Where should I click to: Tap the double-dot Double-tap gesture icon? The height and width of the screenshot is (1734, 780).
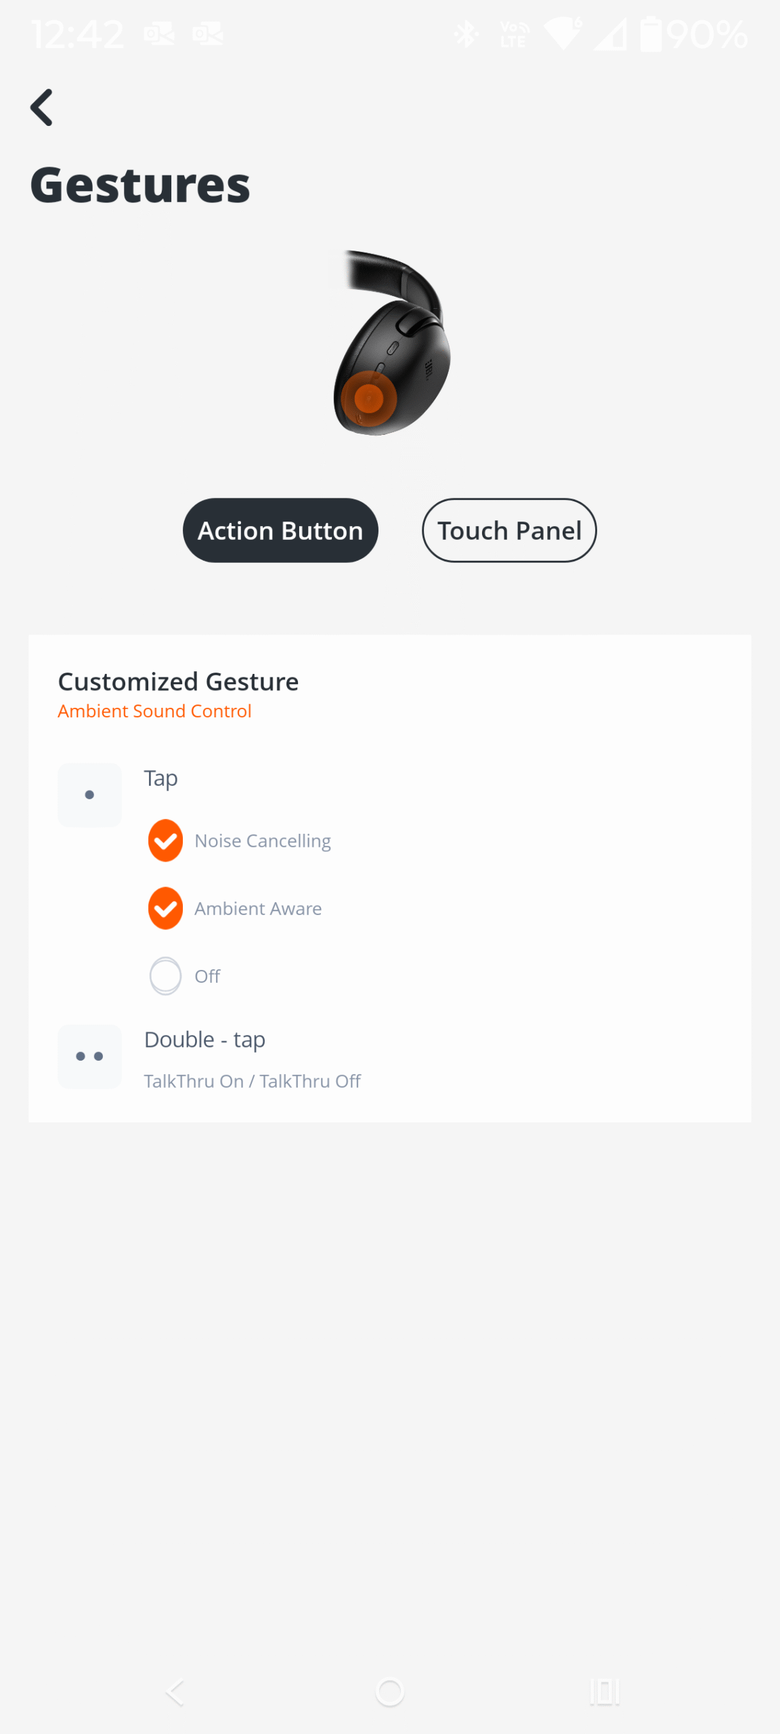[x=89, y=1056]
